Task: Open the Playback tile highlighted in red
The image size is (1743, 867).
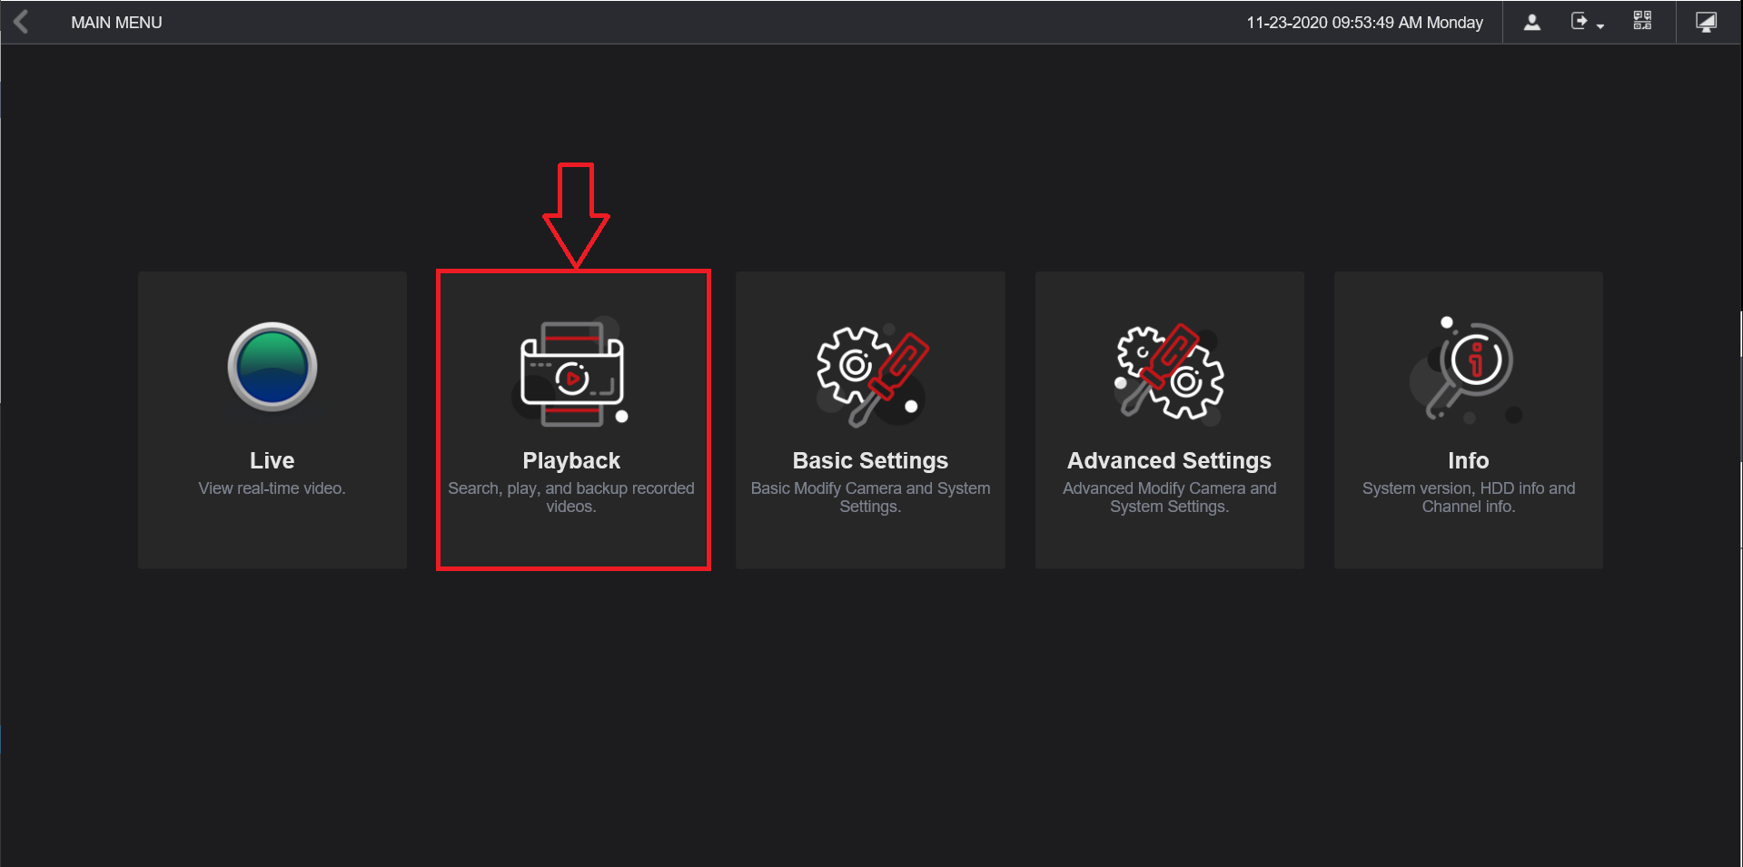Action: coord(572,419)
